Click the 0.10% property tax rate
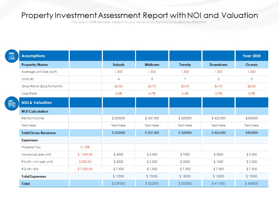This screenshot has width=279, height=209. coord(85,147)
